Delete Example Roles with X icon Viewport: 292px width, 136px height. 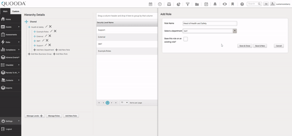point(55,31)
